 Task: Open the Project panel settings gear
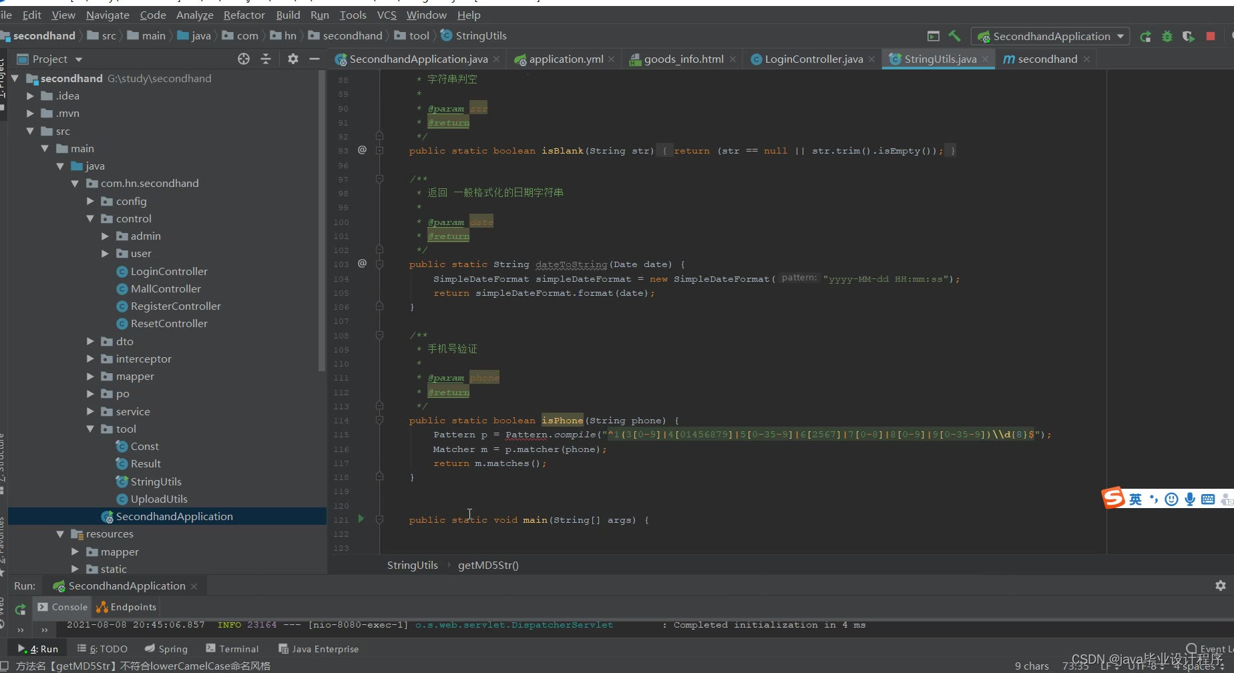[x=292, y=59]
